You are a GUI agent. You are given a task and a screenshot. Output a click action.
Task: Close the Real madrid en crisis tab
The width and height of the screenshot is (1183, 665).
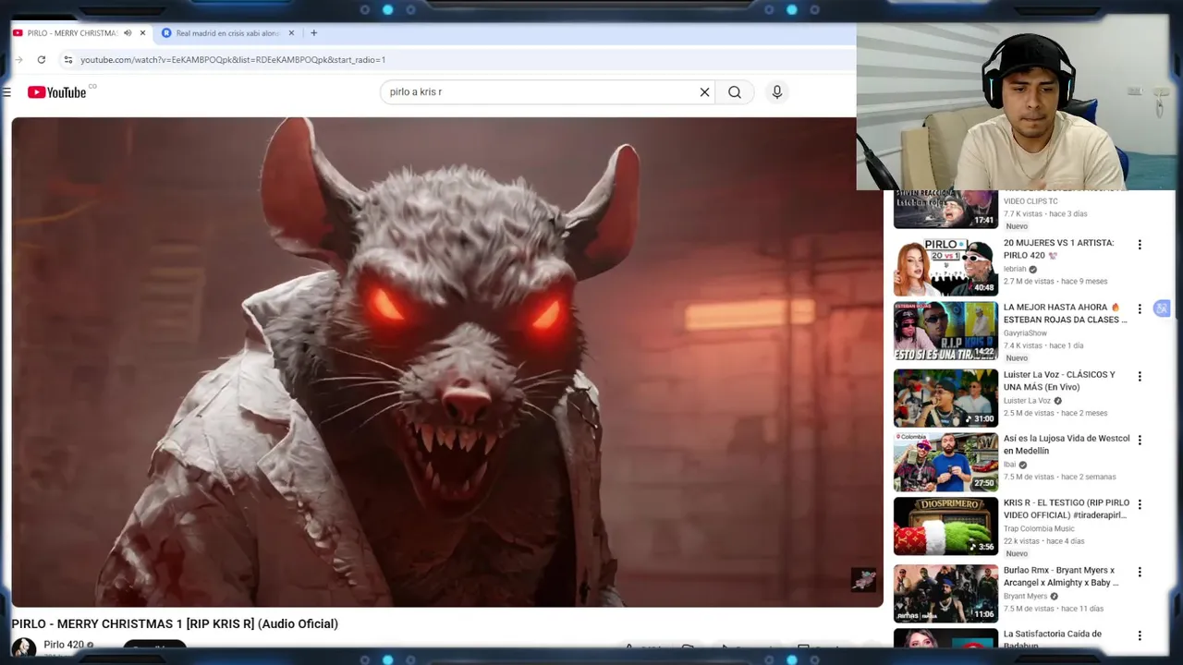click(291, 33)
